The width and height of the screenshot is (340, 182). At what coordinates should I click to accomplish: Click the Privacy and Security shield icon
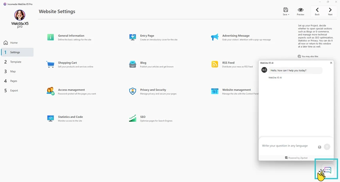coord(132,91)
